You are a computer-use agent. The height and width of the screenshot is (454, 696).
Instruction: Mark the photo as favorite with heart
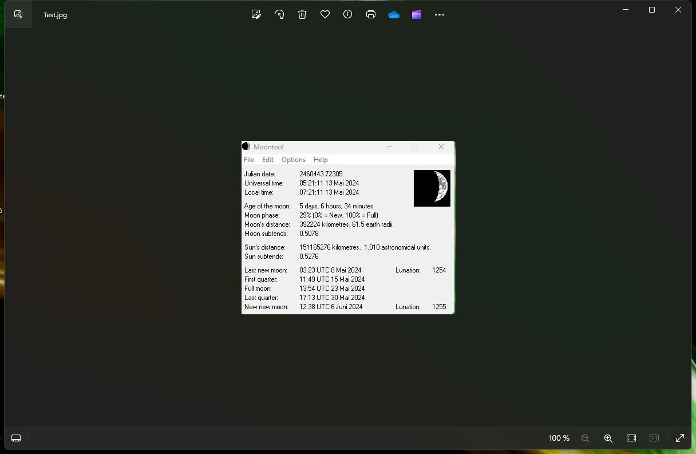click(325, 15)
